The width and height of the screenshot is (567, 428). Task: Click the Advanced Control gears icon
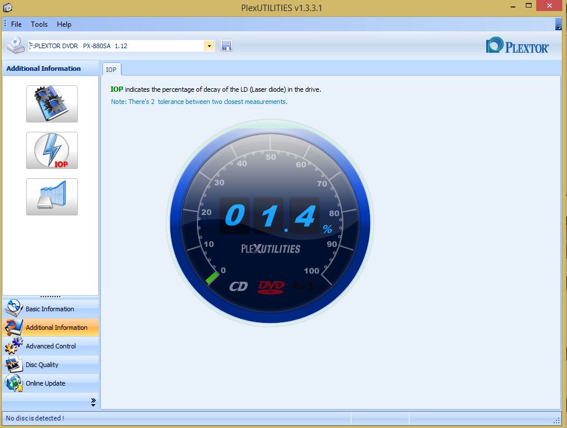14,346
